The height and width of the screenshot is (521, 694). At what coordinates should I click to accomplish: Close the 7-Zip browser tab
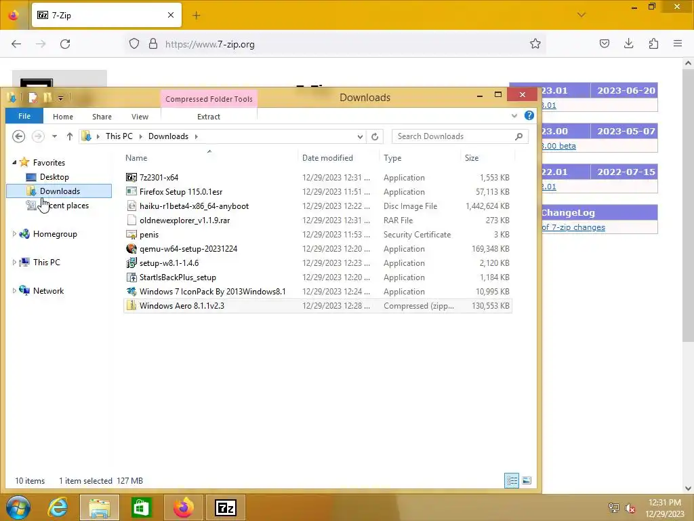point(171,15)
